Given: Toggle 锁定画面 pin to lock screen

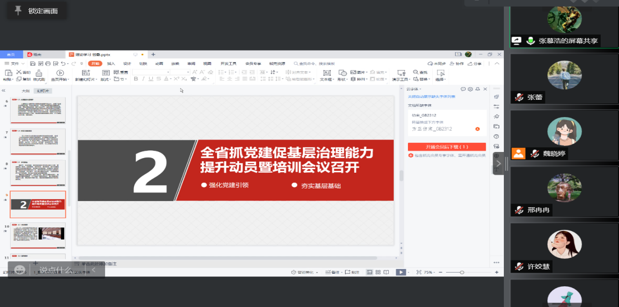Looking at the screenshot, I should pos(18,11).
